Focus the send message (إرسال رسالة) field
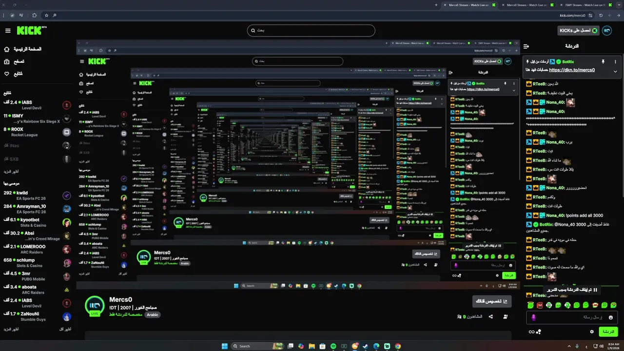The height and width of the screenshot is (351, 624). (573, 317)
